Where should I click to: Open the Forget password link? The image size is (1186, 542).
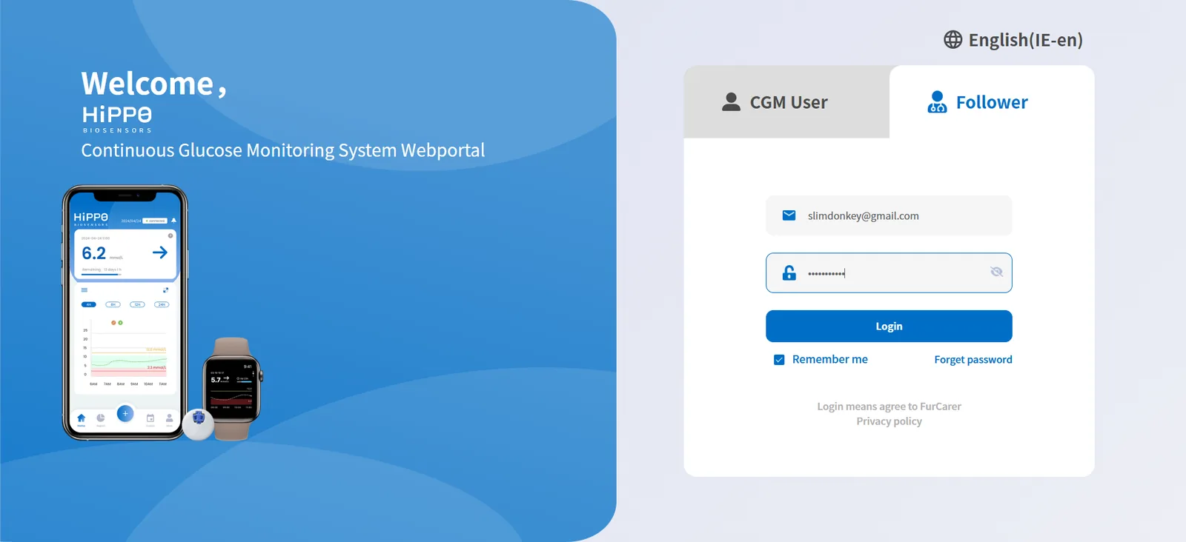tap(973, 360)
